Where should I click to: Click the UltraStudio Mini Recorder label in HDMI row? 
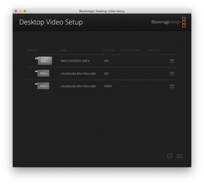tap(78, 86)
